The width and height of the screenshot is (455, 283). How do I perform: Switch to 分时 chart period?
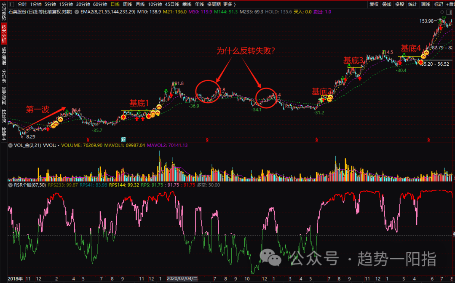22,4
